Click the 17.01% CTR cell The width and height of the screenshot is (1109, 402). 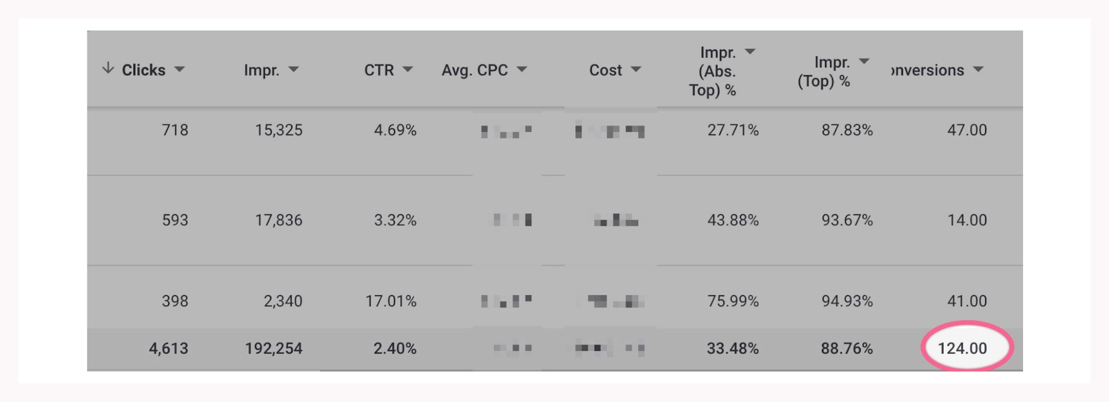click(x=391, y=301)
